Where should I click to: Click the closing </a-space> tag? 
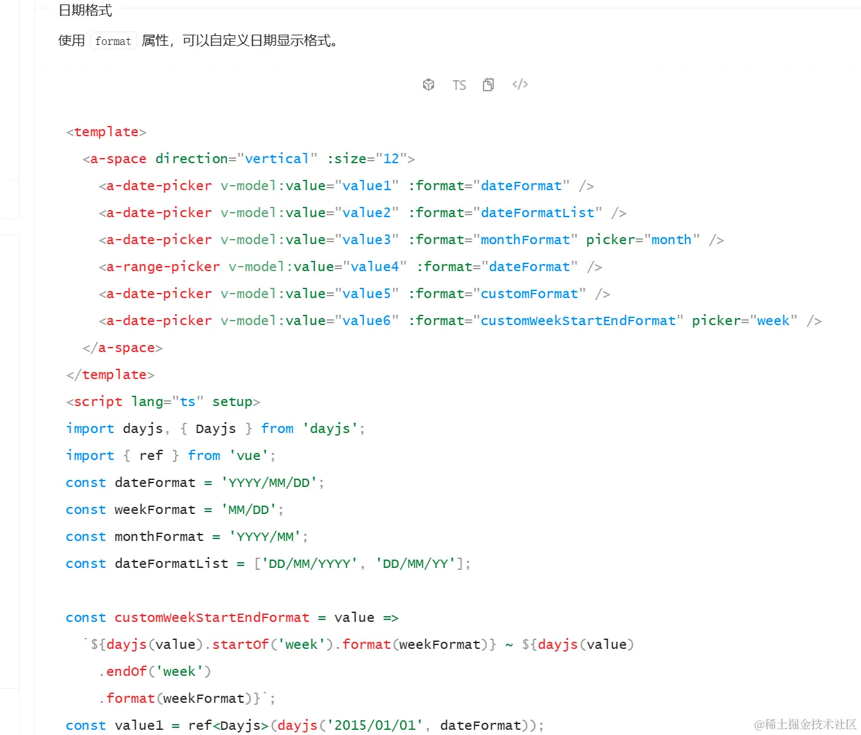pyautogui.click(x=122, y=348)
